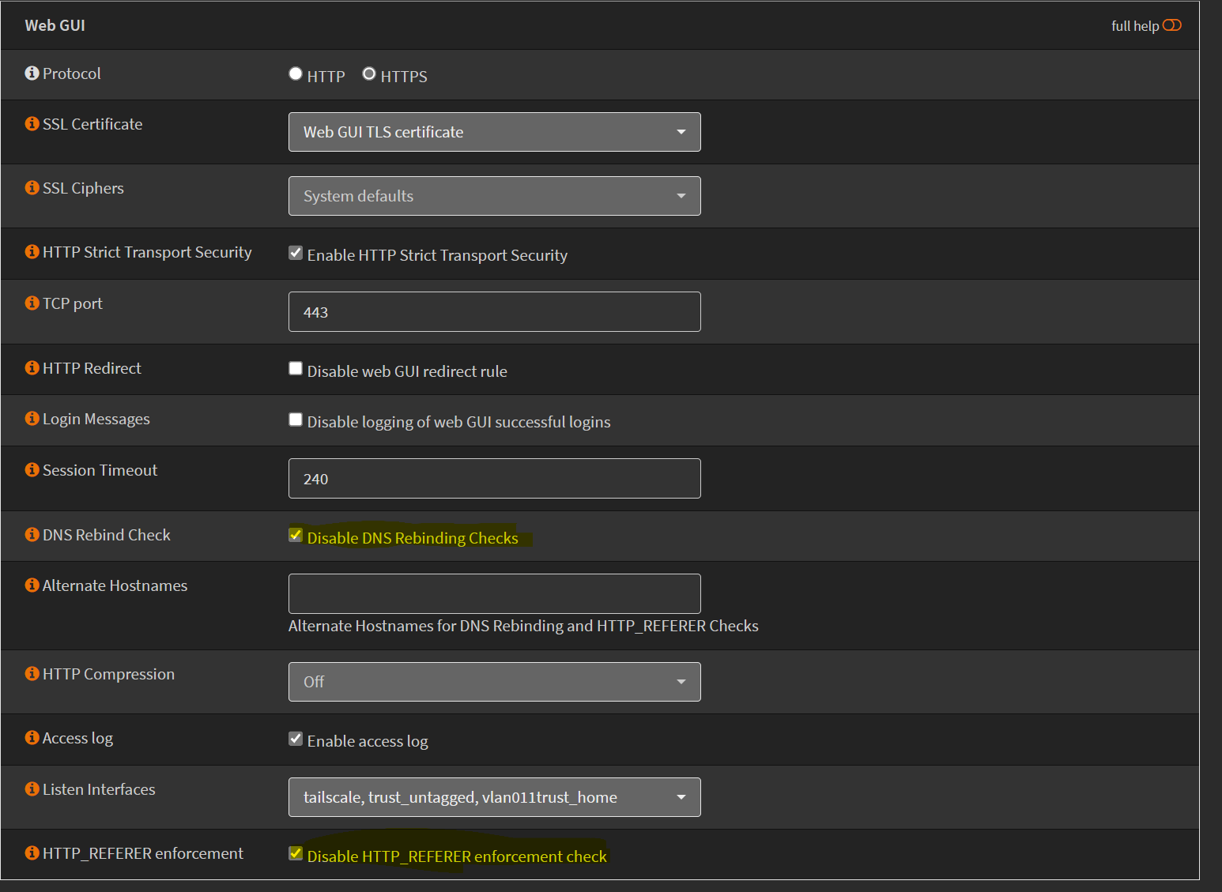Open the SSL Certificate help info icon
1222x892 pixels.
tap(32, 123)
